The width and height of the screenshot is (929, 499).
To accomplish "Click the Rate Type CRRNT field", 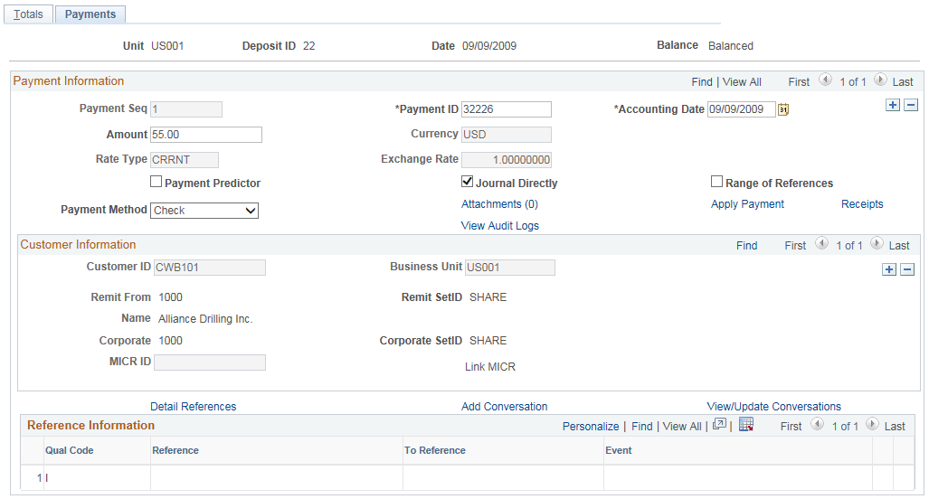I will [185, 160].
